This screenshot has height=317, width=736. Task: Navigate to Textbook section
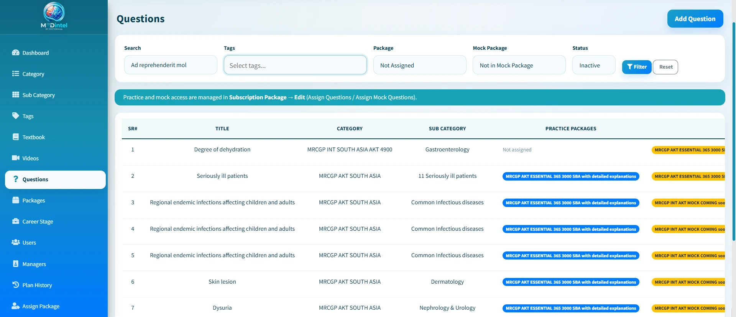point(55,137)
